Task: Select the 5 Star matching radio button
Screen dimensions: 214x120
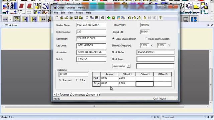Action: 77,80
